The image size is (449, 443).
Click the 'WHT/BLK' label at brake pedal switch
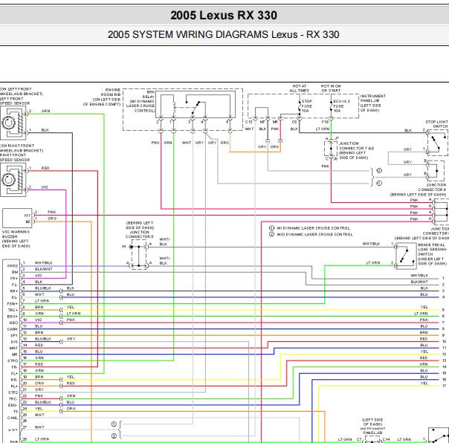point(371,244)
